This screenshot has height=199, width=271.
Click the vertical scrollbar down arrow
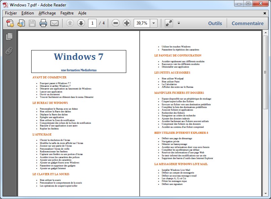(265, 193)
